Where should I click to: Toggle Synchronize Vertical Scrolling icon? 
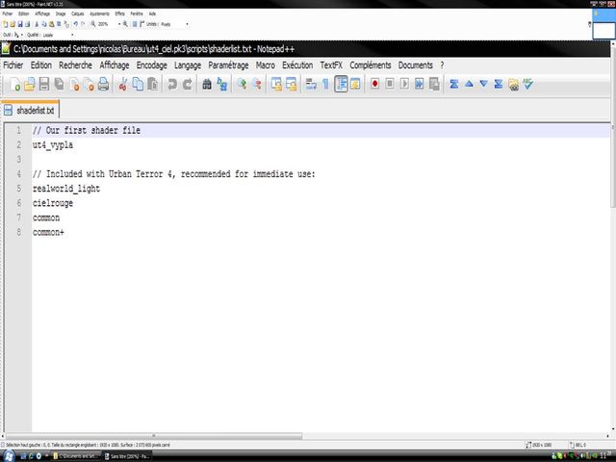[x=276, y=84]
